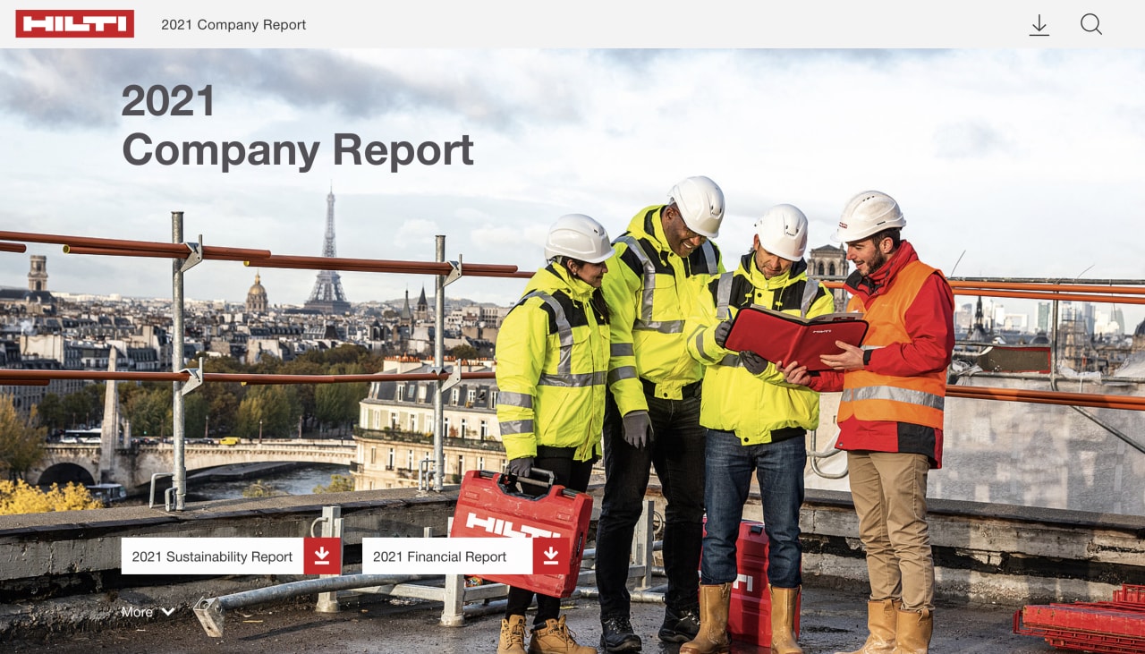The image size is (1145, 654).
Task: Select the 2021 Company Report header title
Action: (233, 25)
